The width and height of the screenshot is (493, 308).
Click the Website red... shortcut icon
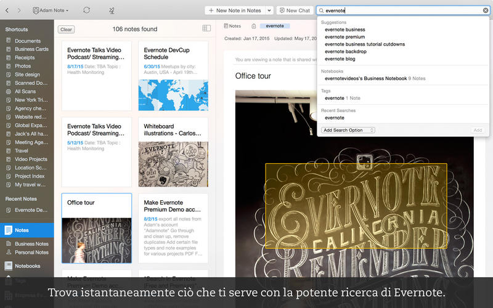click(9, 117)
